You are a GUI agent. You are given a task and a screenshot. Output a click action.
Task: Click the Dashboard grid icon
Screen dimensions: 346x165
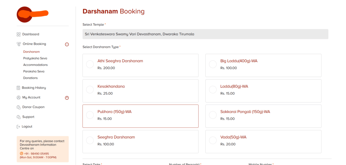pyautogui.click(x=19, y=34)
